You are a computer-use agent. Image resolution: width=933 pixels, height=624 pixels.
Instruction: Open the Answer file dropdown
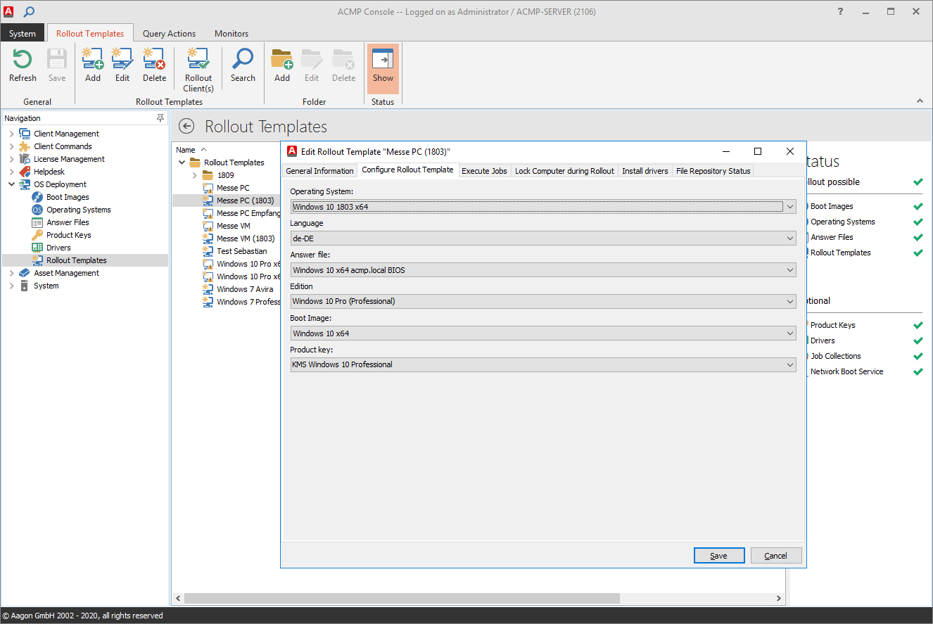pyautogui.click(x=790, y=270)
